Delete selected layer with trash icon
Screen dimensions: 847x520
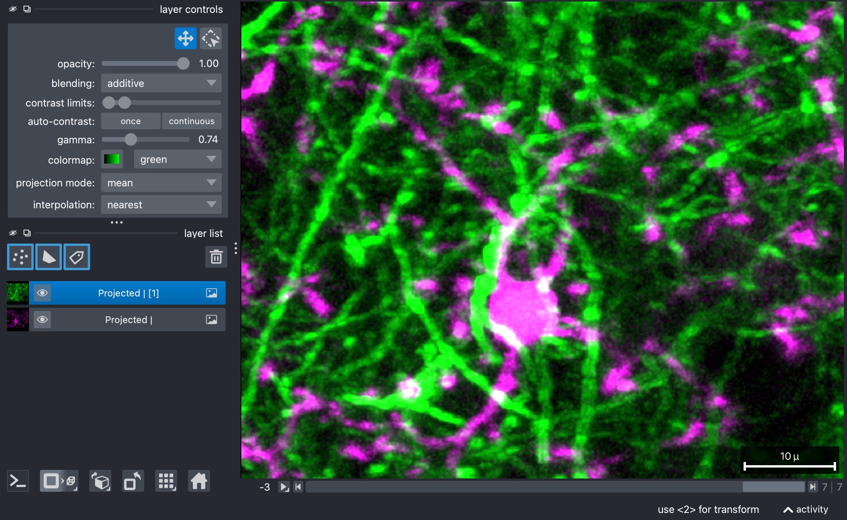click(216, 257)
